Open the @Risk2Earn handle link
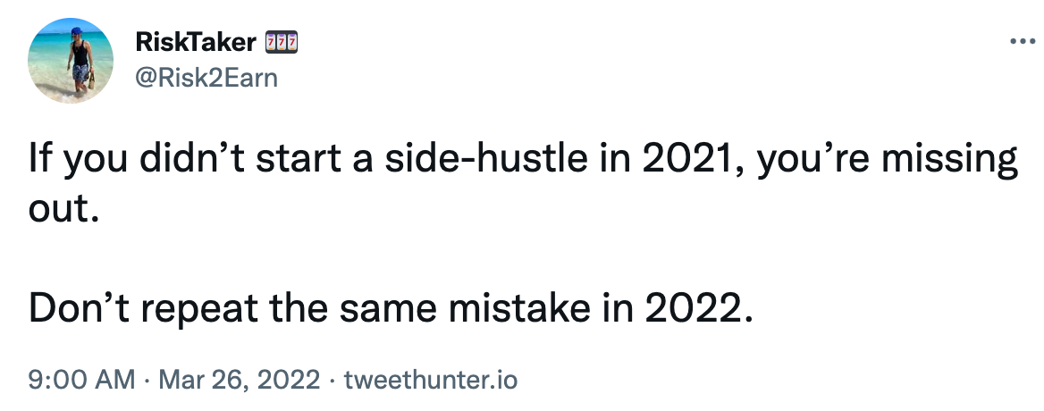1044x411 pixels. tap(206, 78)
